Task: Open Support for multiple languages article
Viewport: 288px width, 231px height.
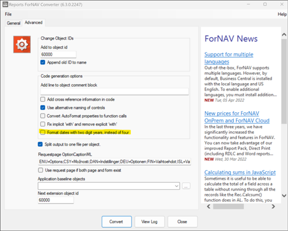Action: (229, 58)
